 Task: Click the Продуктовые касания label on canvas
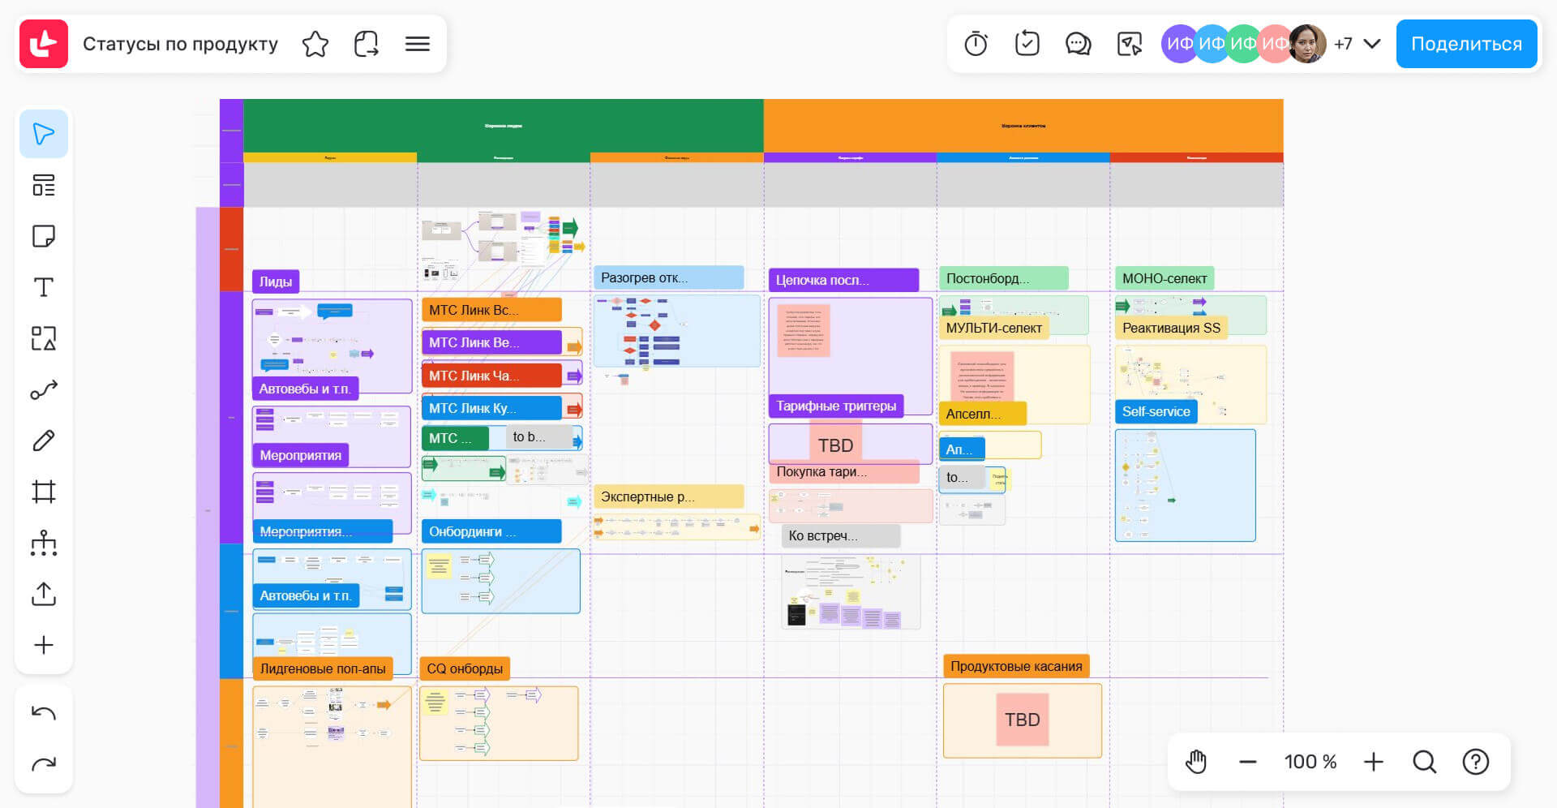(x=1016, y=666)
